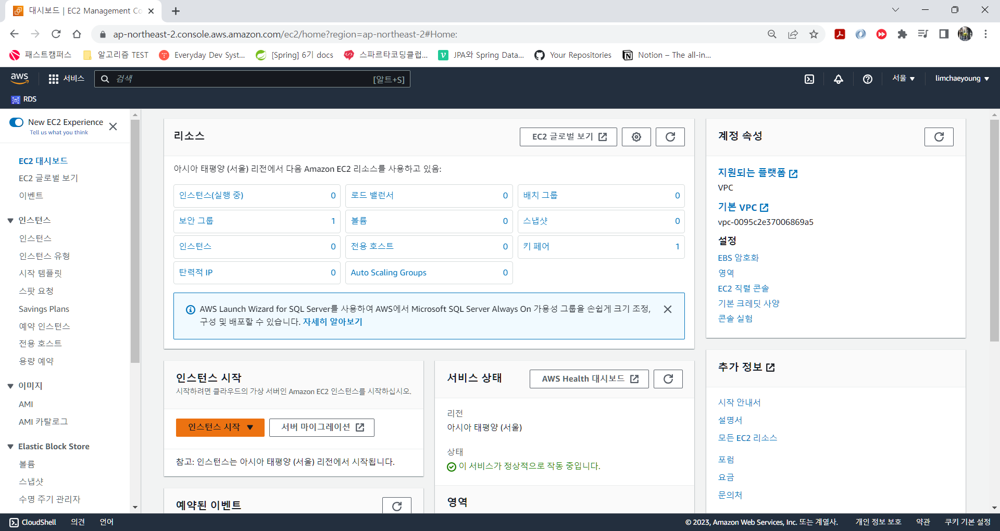Open the EBS 암호화 settings link
This screenshot has height=531, width=1000.
point(738,258)
